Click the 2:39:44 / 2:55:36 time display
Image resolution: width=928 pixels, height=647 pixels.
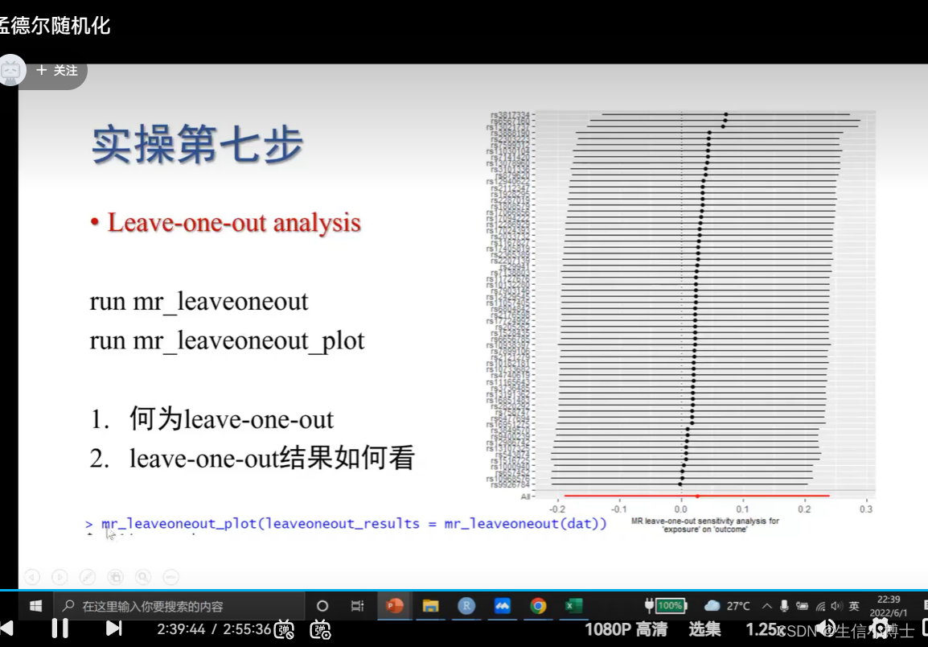[214, 629]
